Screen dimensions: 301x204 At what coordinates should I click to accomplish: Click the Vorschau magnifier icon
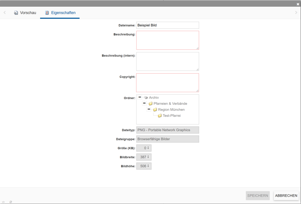coord(16,13)
